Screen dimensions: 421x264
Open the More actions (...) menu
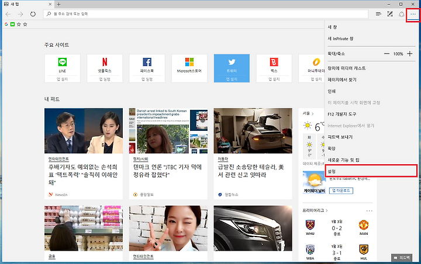click(413, 14)
